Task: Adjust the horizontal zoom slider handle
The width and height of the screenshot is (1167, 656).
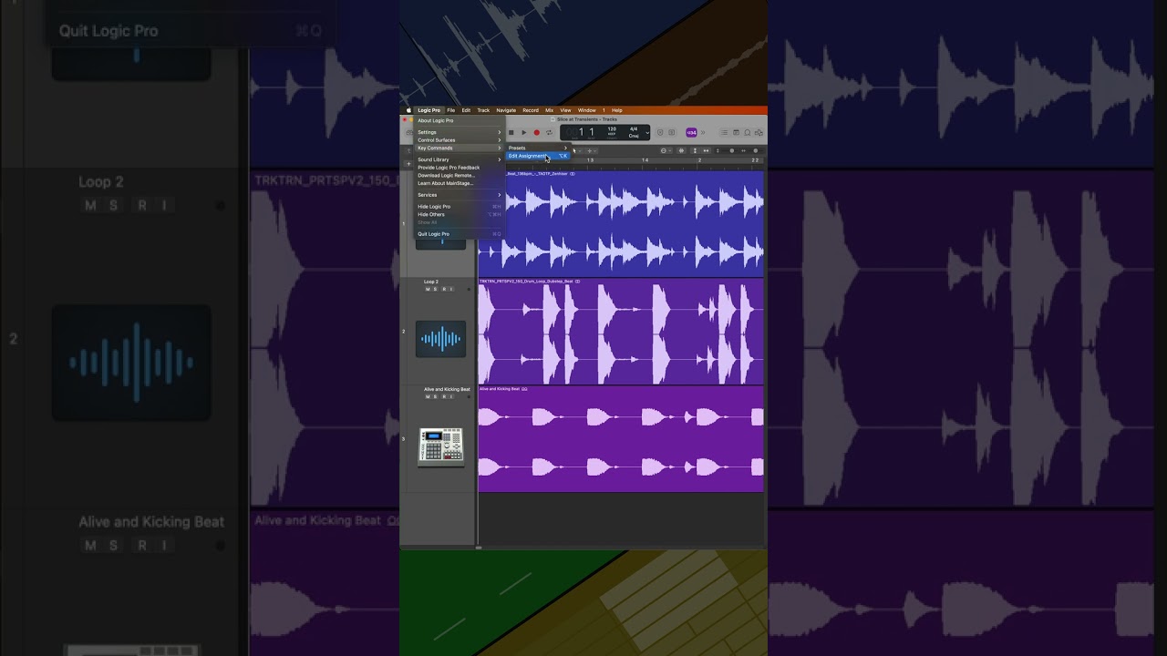Action: tap(756, 150)
